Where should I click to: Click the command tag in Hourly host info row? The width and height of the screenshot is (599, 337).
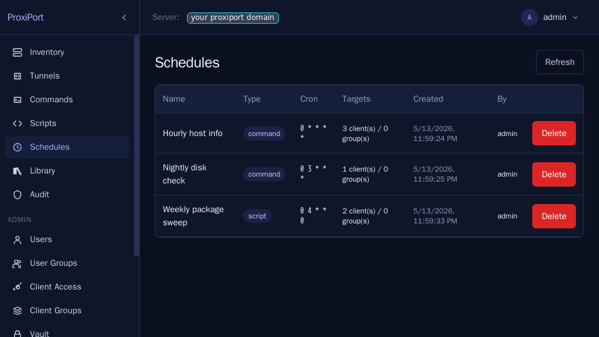[264, 134]
